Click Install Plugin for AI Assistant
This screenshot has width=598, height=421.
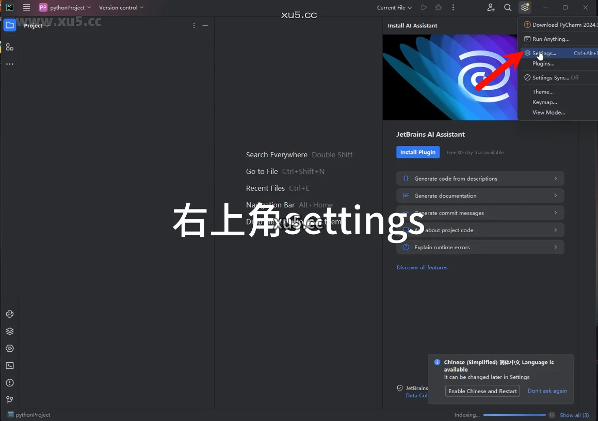click(418, 152)
